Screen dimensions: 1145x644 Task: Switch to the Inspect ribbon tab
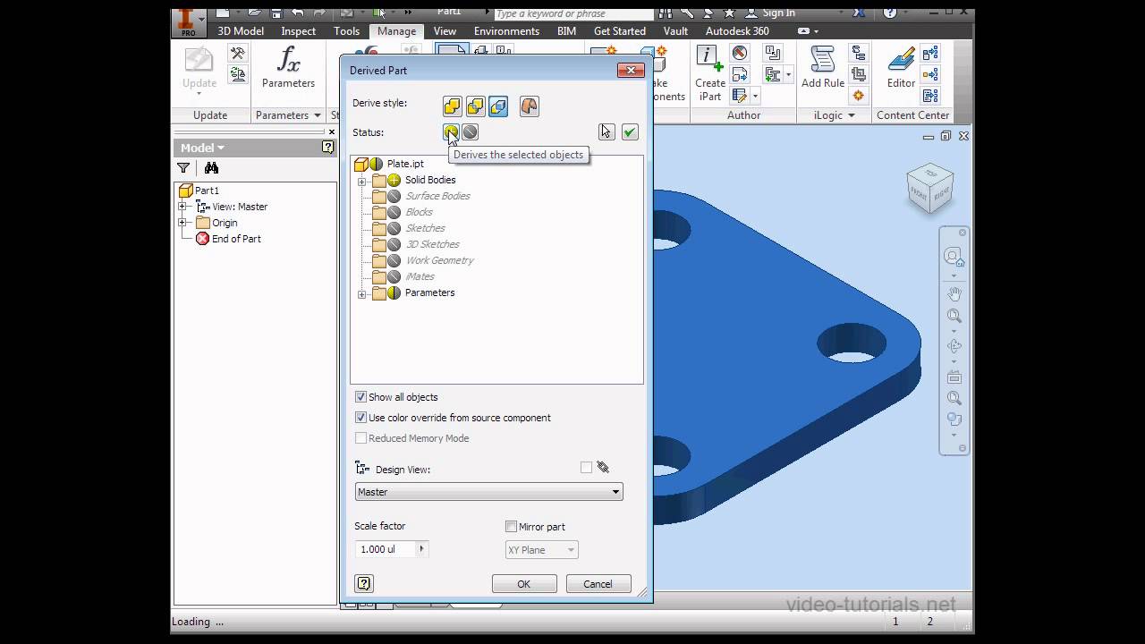pyautogui.click(x=299, y=30)
